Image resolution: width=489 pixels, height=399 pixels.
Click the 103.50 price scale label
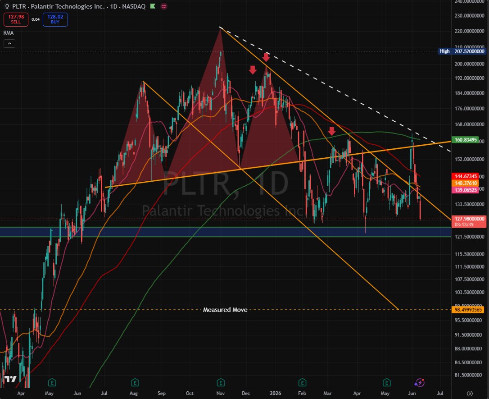469,293
